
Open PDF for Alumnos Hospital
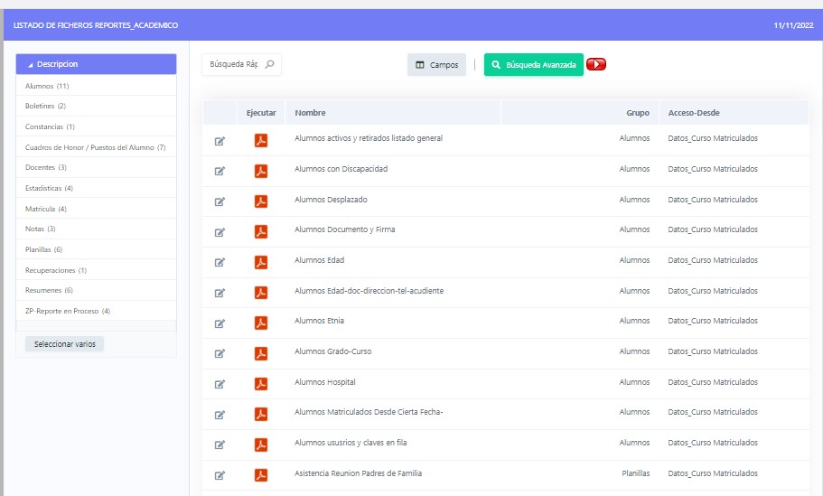click(x=260, y=383)
